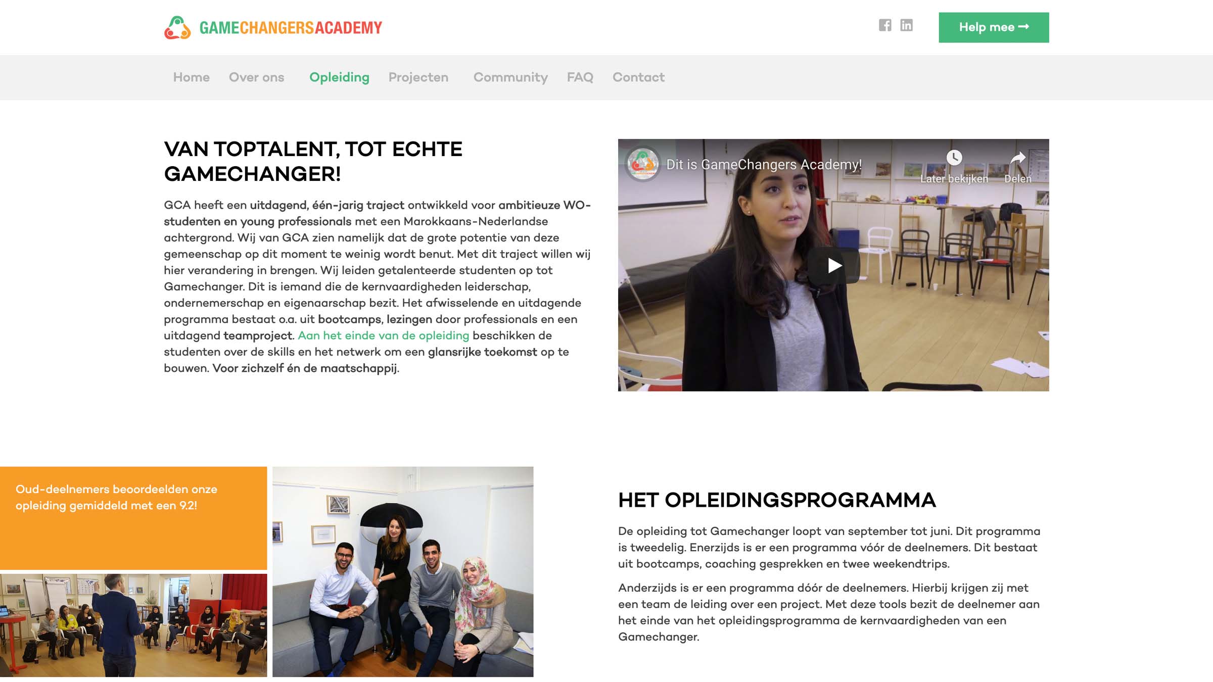This screenshot has height=682, width=1213.
Task: Follow the Aan het einde van de opleiding link
Action: [x=383, y=335]
